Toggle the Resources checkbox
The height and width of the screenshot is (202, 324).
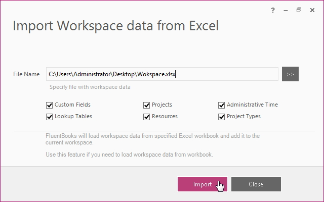(x=146, y=117)
